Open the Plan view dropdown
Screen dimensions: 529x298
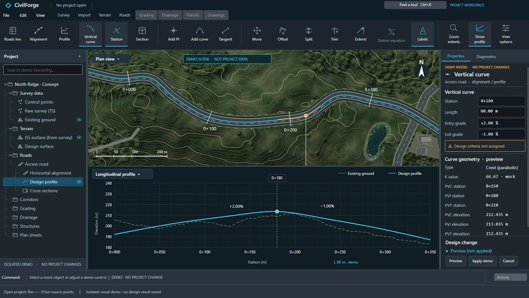[111, 59]
